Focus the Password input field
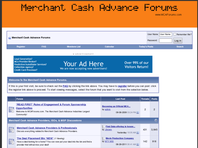Image resolution: width=198 pixels, height=148 pixels. tap(166, 40)
